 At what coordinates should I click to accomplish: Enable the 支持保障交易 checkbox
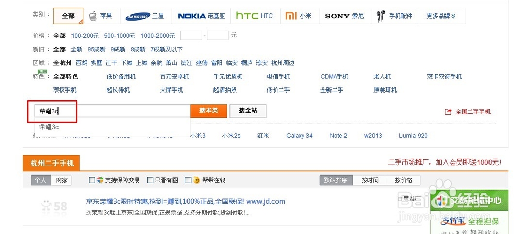[x=92, y=180]
